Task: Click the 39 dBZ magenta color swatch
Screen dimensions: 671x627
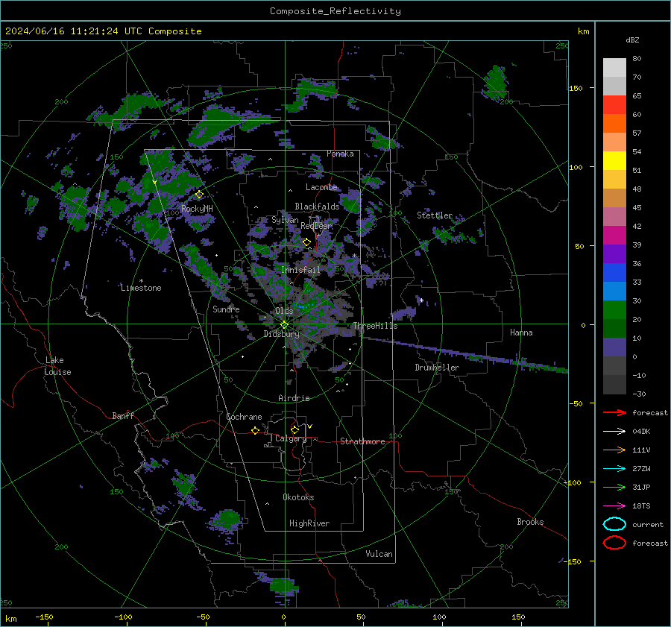Action: click(614, 236)
